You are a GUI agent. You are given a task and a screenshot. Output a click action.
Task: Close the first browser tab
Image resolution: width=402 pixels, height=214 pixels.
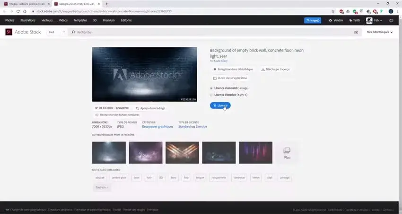pos(48,4)
